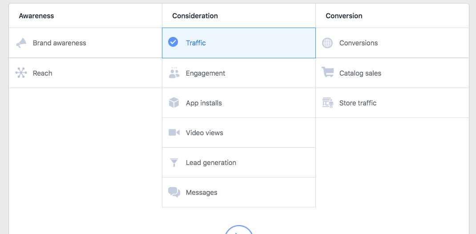Click the Messages chat bubbles icon
The height and width of the screenshot is (234, 476).
(174, 192)
